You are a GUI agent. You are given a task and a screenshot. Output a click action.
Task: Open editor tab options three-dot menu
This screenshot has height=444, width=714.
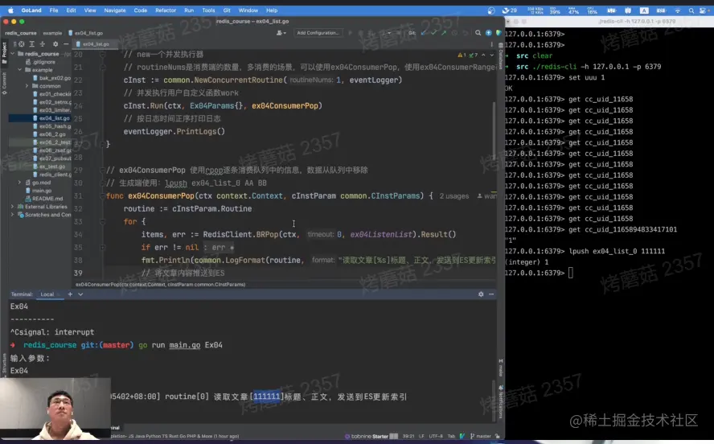click(x=492, y=44)
